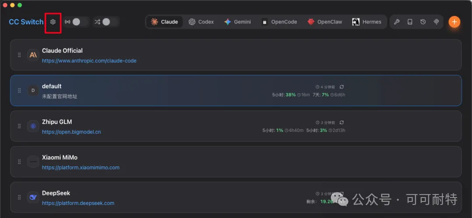Toggle the proxy broadcast switch

pos(80,22)
